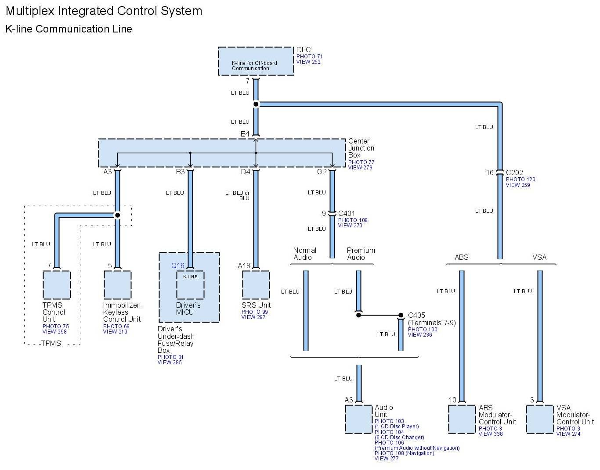Click the Driver's MICU K-LINE box
The width and height of the screenshot is (600, 470).
tap(190, 285)
